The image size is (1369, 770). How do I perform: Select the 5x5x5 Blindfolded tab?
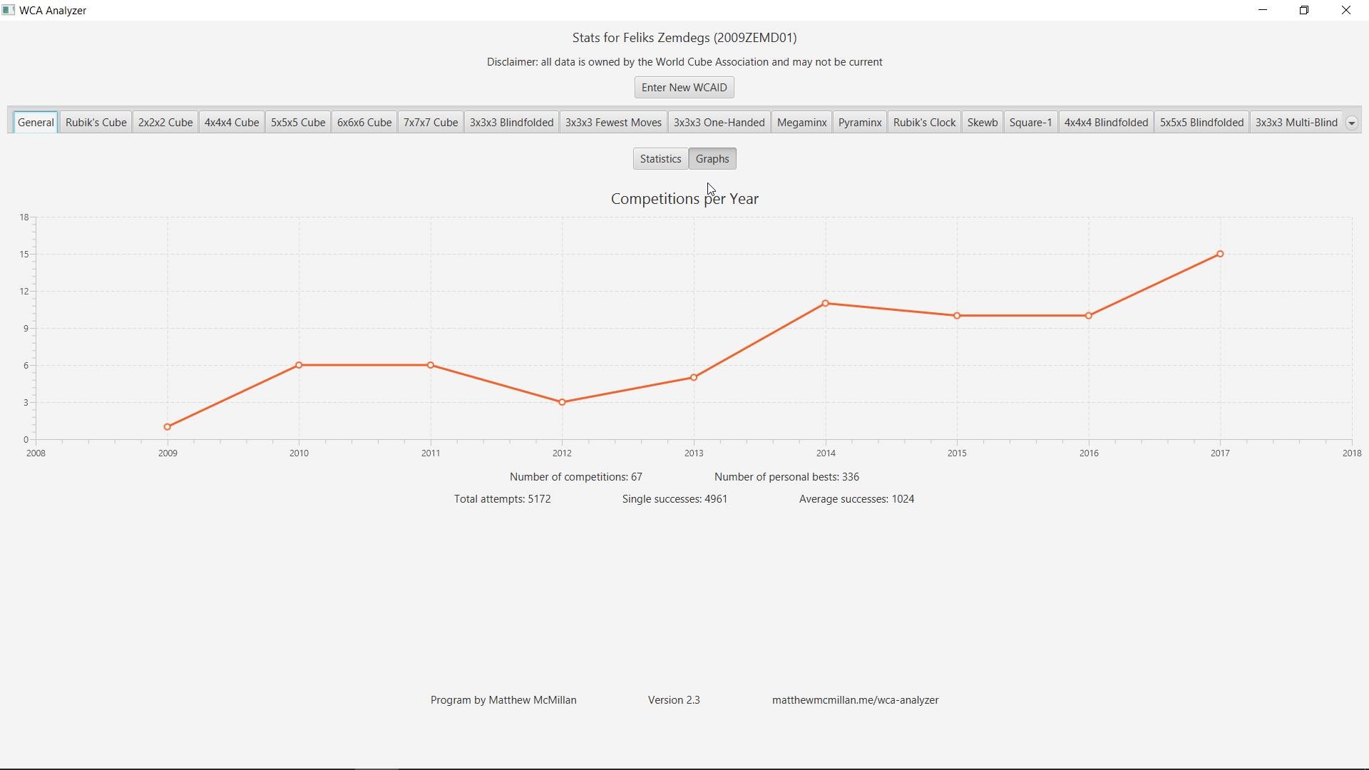pyautogui.click(x=1201, y=123)
